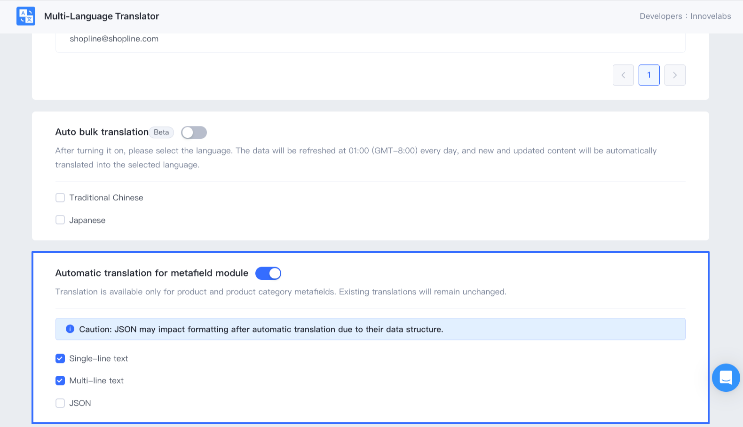Click the Auto bulk translation heading
Viewport: 743px width, 427px height.
pyautogui.click(x=102, y=132)
